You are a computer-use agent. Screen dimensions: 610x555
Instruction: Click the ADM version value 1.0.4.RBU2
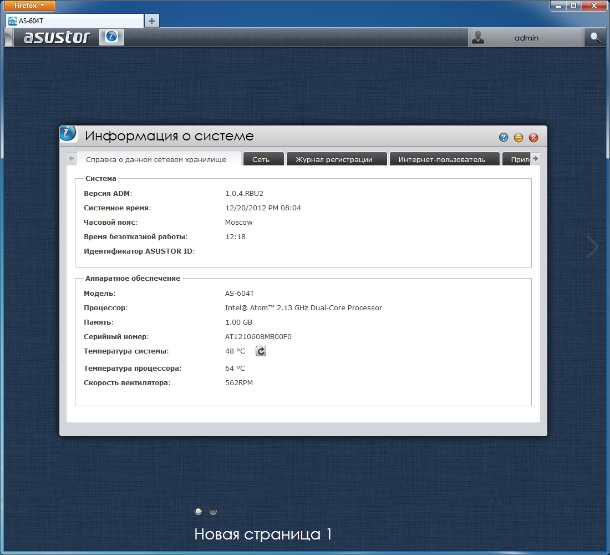pos(245,193)
